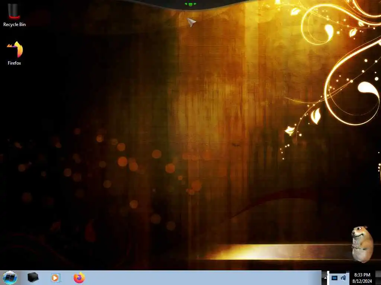
Task: Open the network monitor tray icon
Action: coord(334,278)
